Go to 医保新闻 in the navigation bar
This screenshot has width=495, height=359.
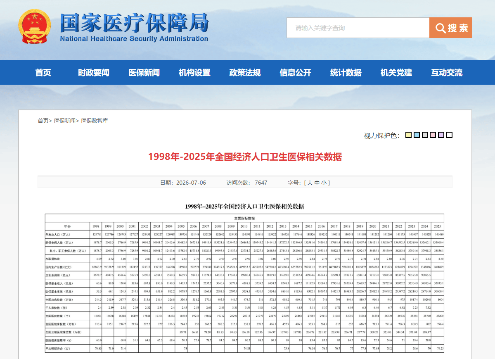(x=144, y=73)
